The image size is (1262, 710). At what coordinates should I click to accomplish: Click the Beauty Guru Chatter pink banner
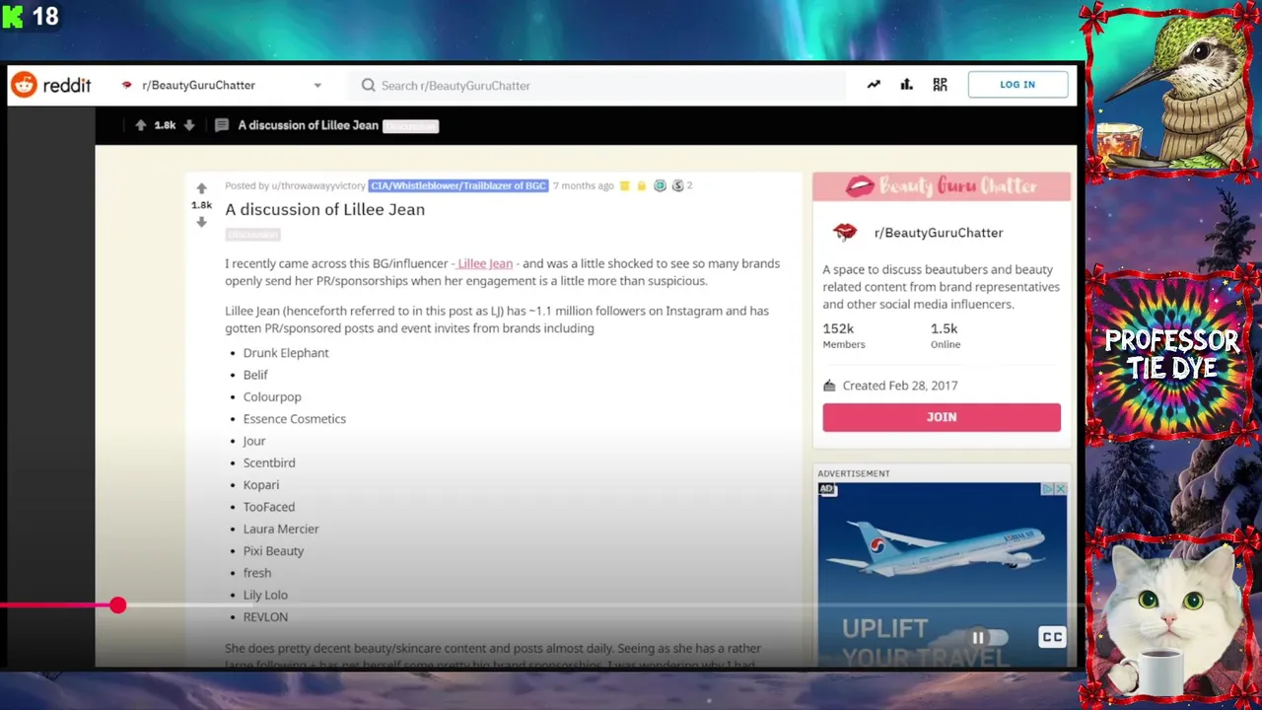942,186
